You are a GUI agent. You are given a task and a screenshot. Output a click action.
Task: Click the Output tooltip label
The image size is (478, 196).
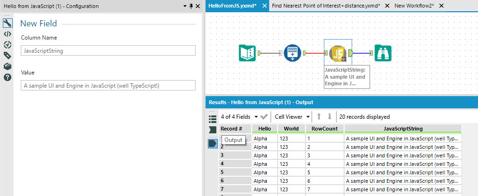coord(233,140)
